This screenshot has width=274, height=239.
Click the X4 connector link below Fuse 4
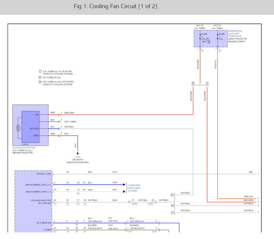click(202, 50)
